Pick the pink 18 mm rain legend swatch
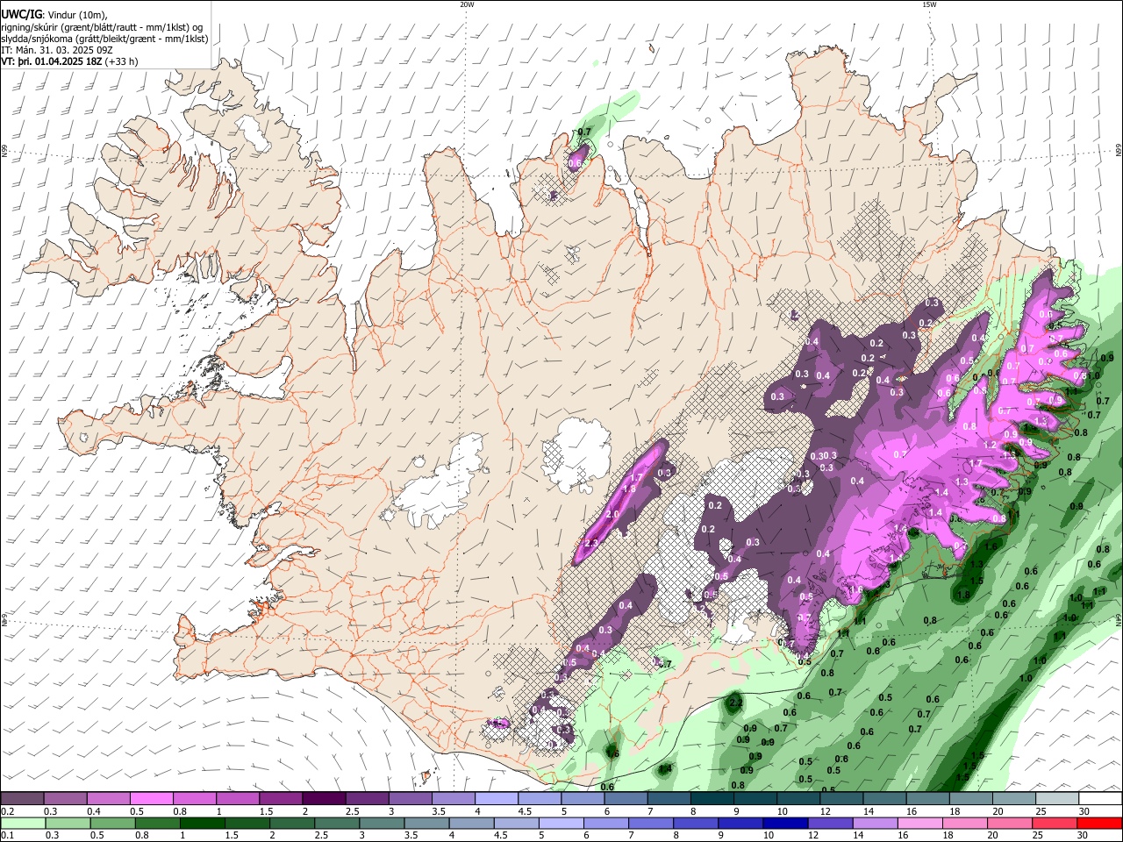This screenshot has width=1123, height=842. (963, 823)
